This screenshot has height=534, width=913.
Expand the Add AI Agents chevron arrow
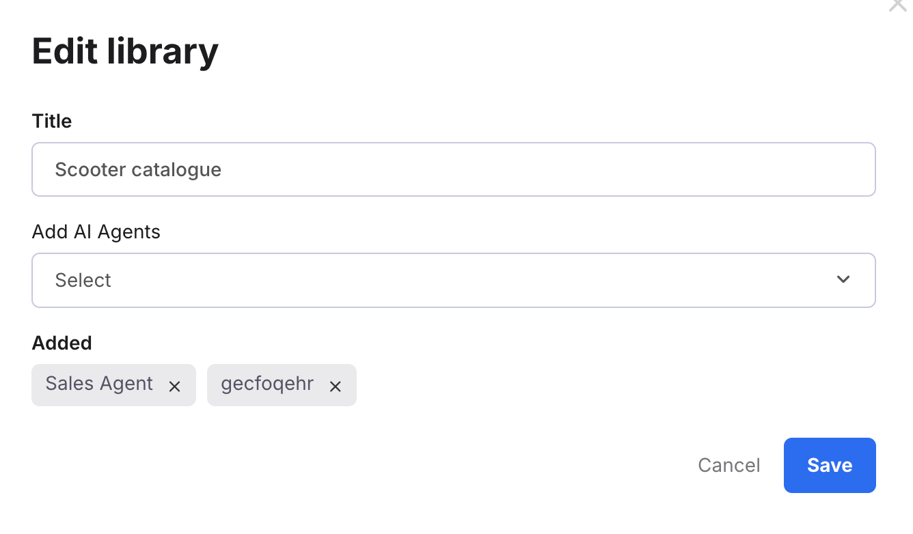click(x=843, y=279)
